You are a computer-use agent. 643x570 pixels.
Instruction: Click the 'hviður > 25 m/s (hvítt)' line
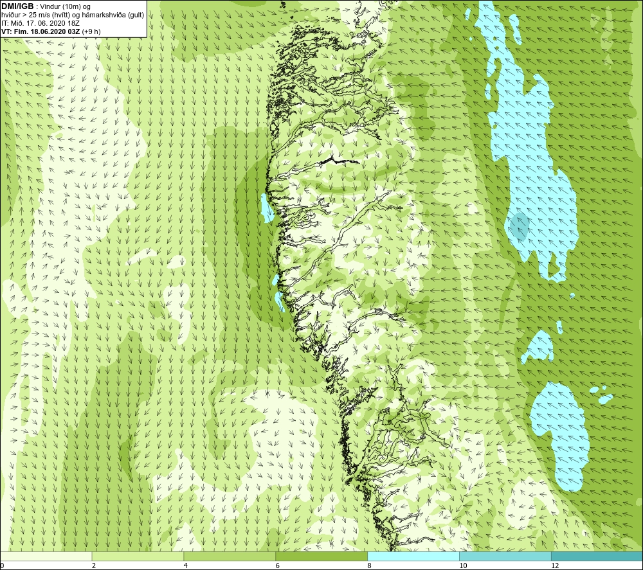35,15
